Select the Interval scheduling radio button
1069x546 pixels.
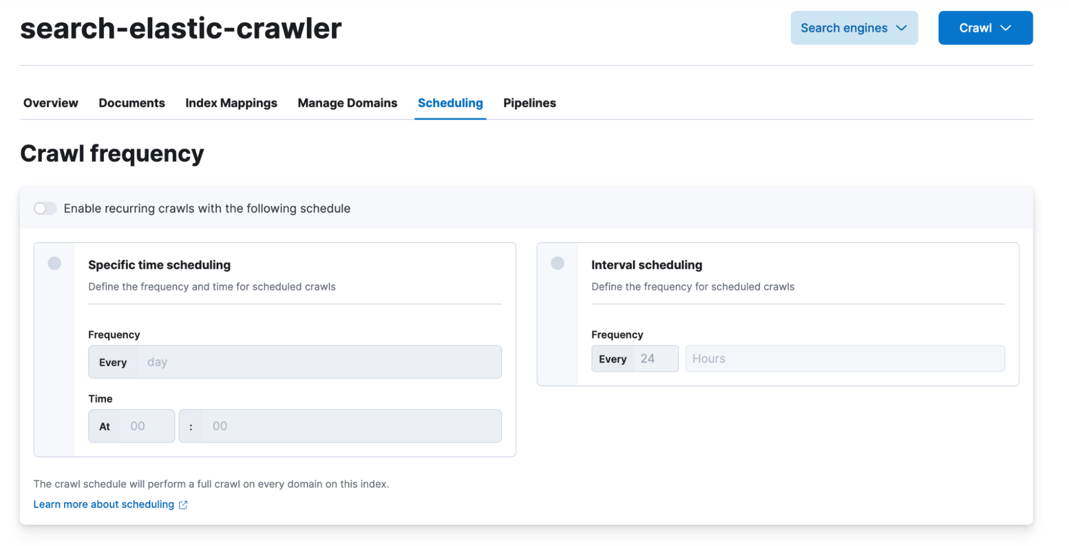point(558,263)
